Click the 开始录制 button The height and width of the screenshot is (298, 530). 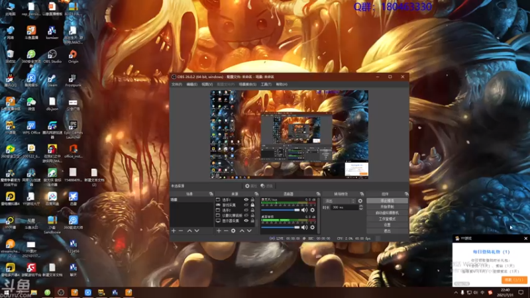pos(387,207)
